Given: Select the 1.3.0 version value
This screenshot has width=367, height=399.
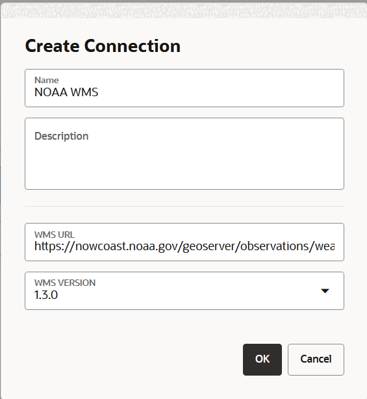Looking at the screenshot, I should tap(46, 295).
